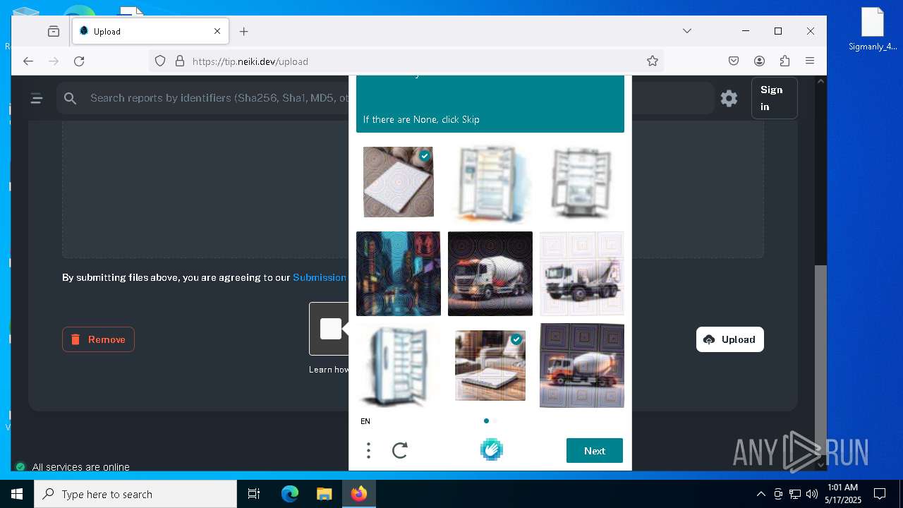
Task: Click the Upload button
Action: [729, 339]
